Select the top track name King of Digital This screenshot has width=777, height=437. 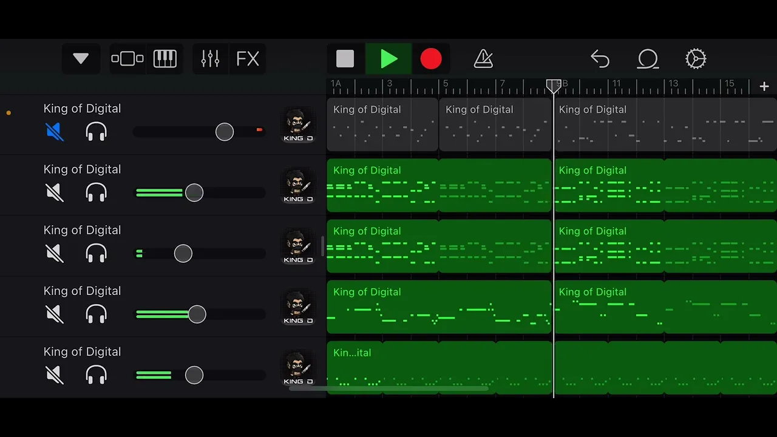(x=82, y=109)
